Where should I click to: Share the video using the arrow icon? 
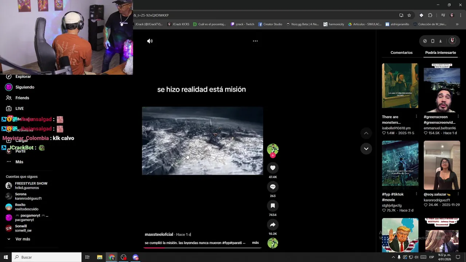click(273, 225)
